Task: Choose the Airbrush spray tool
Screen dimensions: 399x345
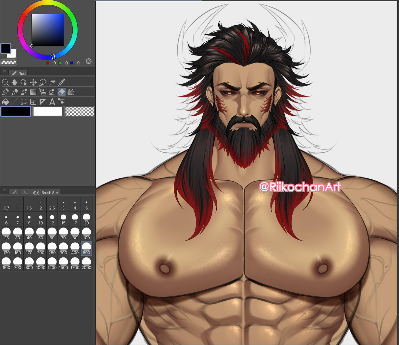Action: tap(43, 92)
